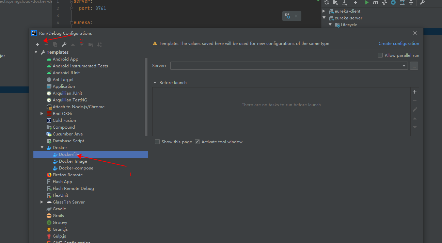Click the Create configuration link
Screen dimensions: 442x243
click(x=399, y=44)
